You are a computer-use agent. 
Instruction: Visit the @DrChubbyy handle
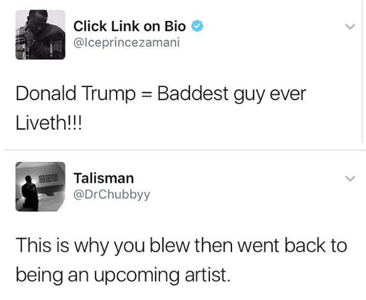point(112,194)
